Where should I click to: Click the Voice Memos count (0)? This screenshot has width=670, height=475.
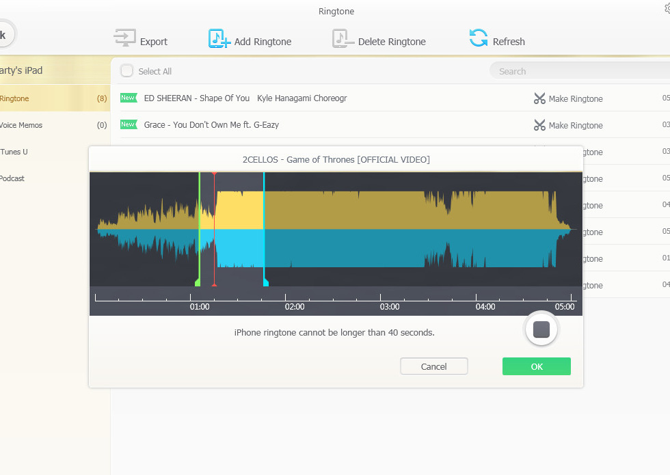tap(102, 125)
